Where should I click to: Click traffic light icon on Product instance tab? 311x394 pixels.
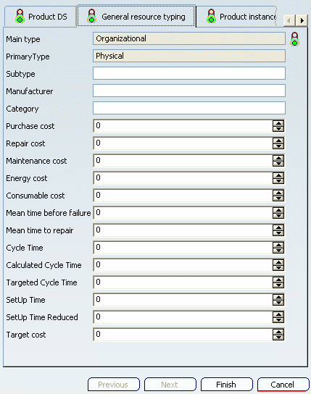click(211, 17)
